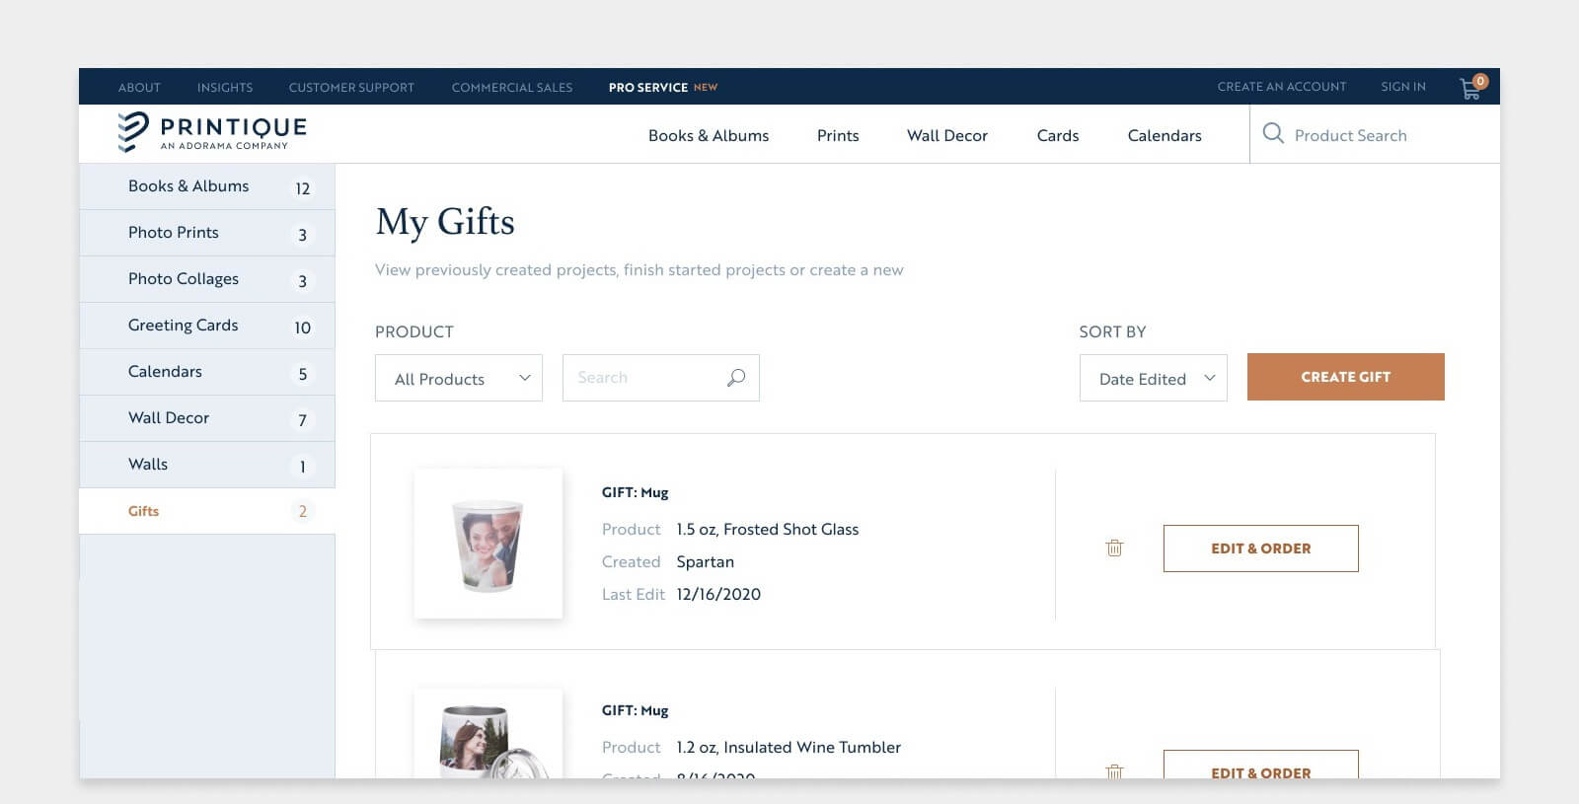The image size is (1579, 804).
Task: Open Wall Decor in main navigation
Action: coord(947,135)
